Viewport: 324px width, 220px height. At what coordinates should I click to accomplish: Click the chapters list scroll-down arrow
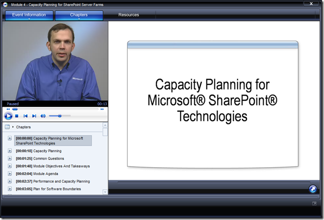pyautogui.click(x=105, y=192)
